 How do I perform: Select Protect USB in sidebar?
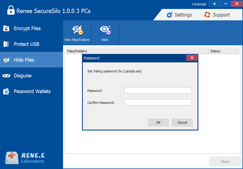coord(31,44)
